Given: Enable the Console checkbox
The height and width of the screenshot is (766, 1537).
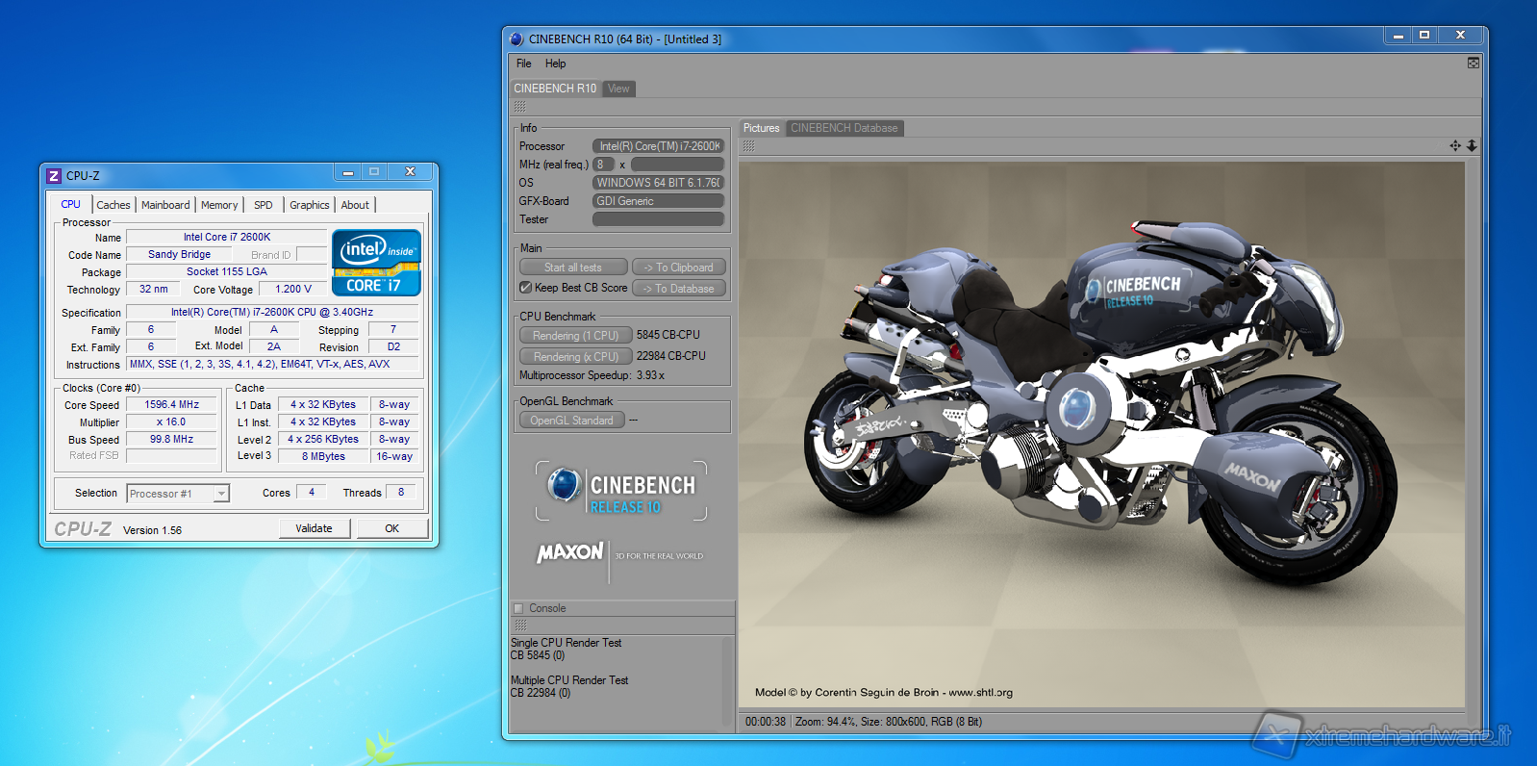Looking at the screenshot, I should tap(519, 608).
